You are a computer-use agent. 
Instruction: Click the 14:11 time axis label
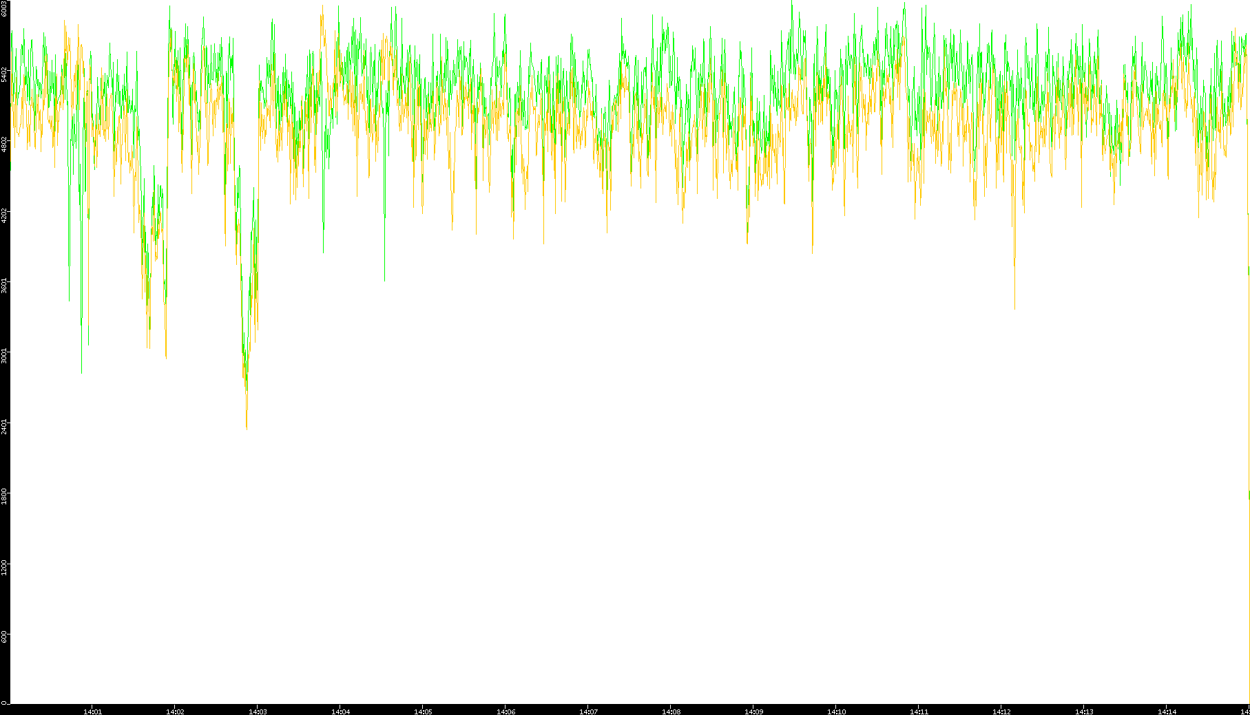pyautogui.click(x=919, y=712)
